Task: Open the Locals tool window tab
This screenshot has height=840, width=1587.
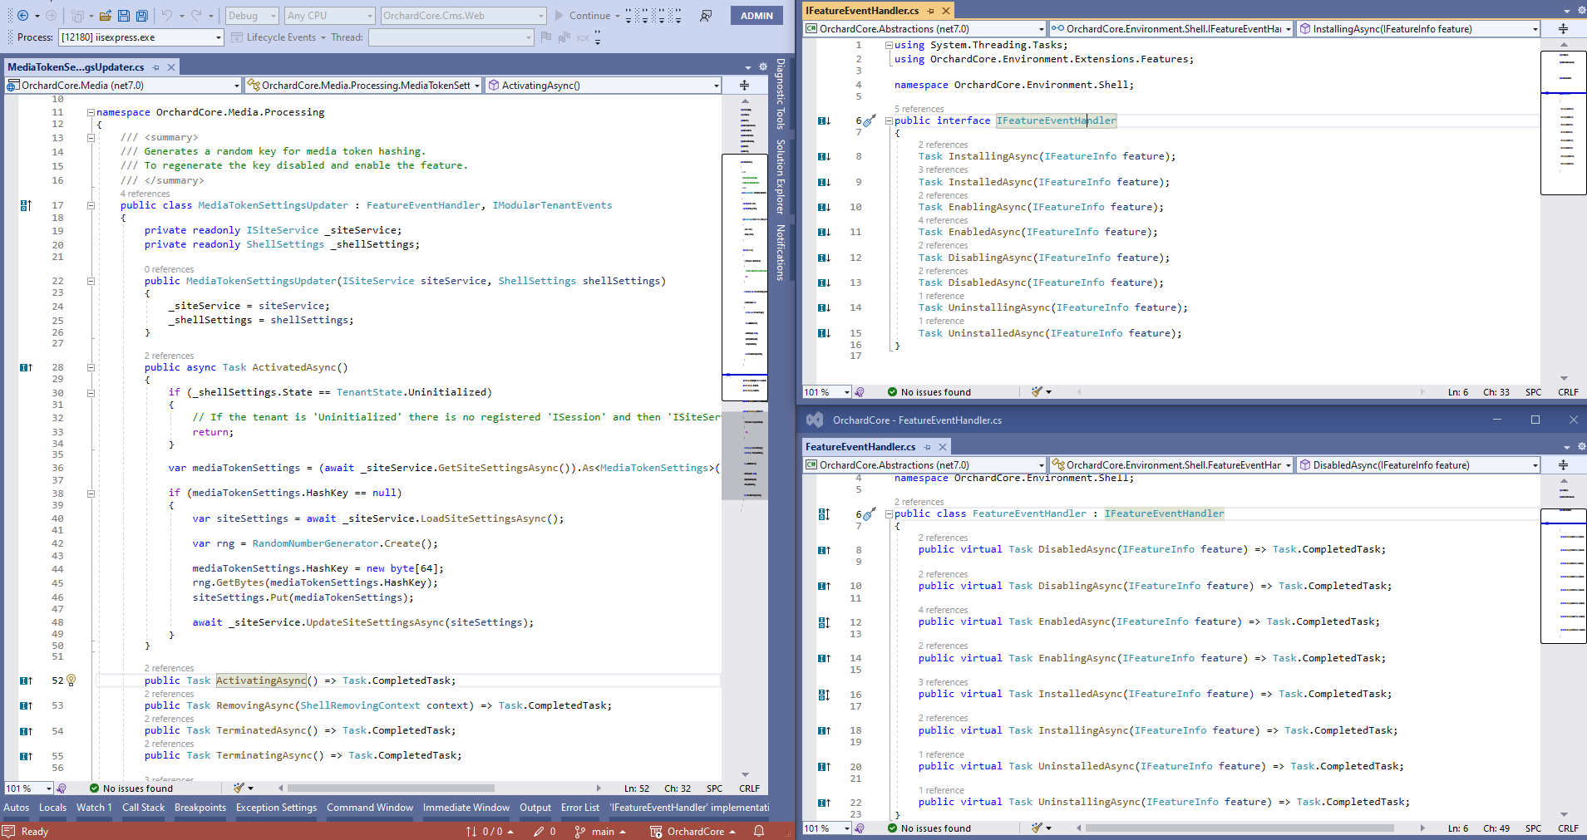Action: pos(52,808)
